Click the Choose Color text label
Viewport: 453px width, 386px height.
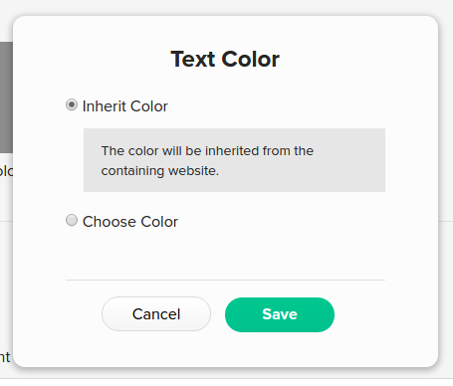[x=130, y=222]
